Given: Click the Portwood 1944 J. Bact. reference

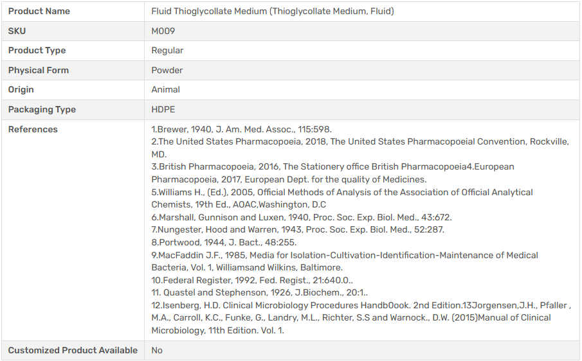Looking at the screenshot, I should [x=224, y=243].
